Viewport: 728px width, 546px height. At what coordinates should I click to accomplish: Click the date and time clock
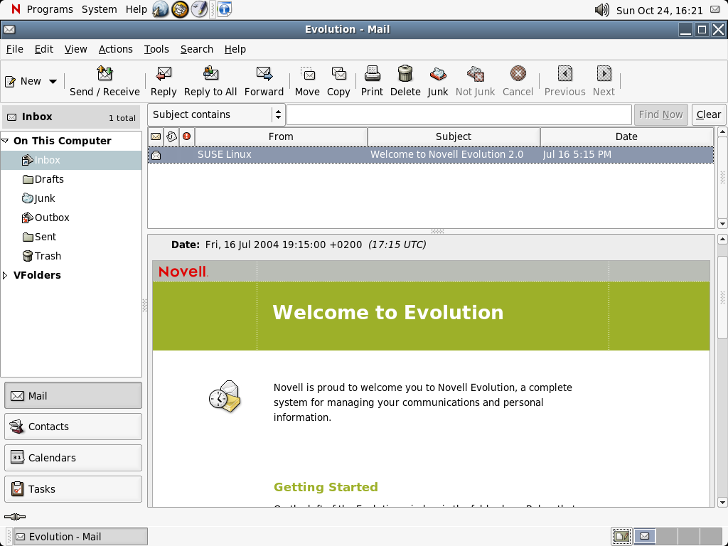(659, 10)
